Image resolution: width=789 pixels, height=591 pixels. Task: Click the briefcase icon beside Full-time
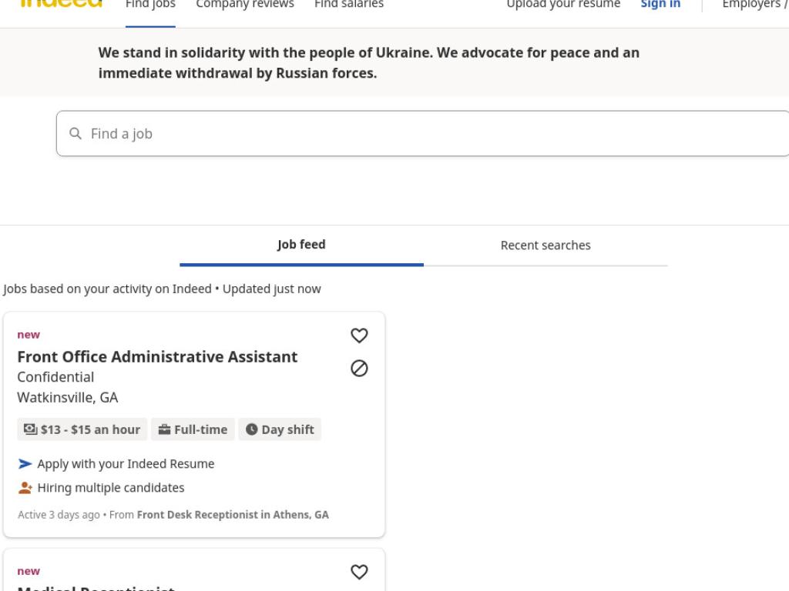tap(164, 429)
